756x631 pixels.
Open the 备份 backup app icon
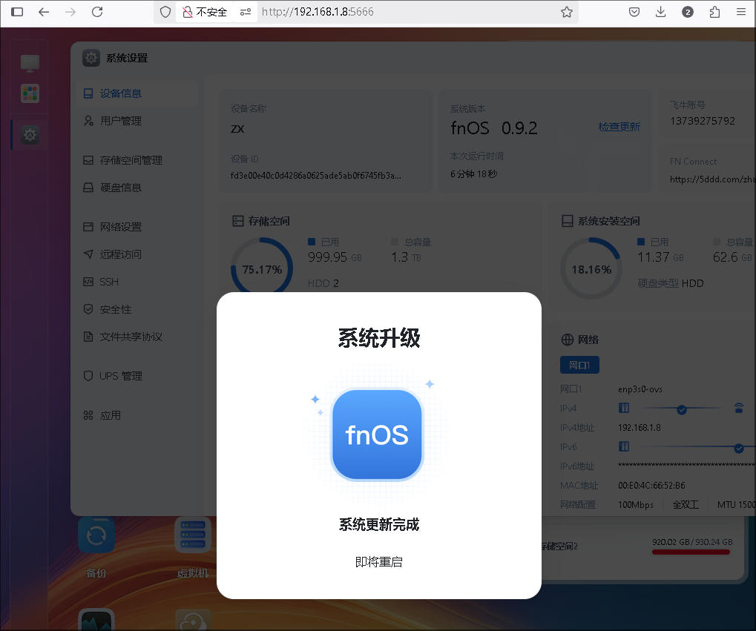[96, 535]
